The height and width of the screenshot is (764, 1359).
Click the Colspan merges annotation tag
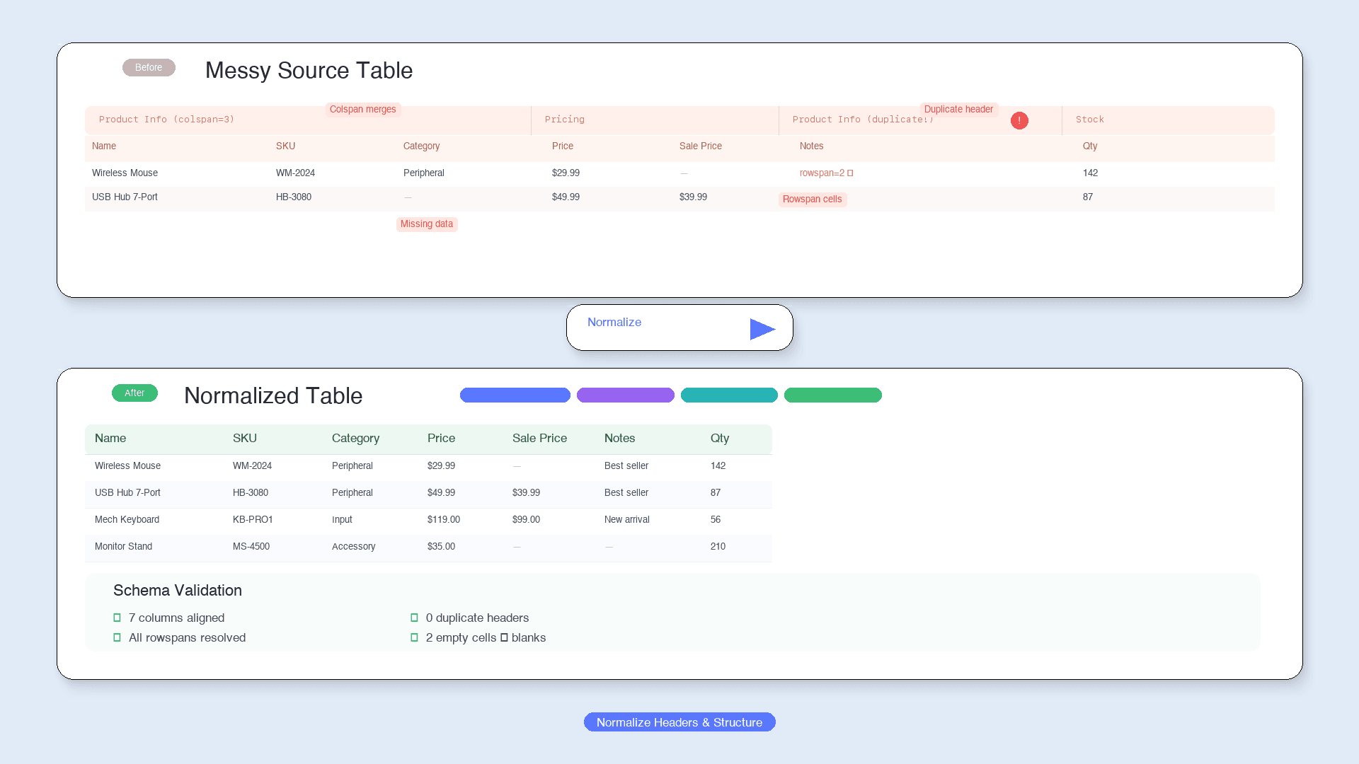tap(363, 110)
